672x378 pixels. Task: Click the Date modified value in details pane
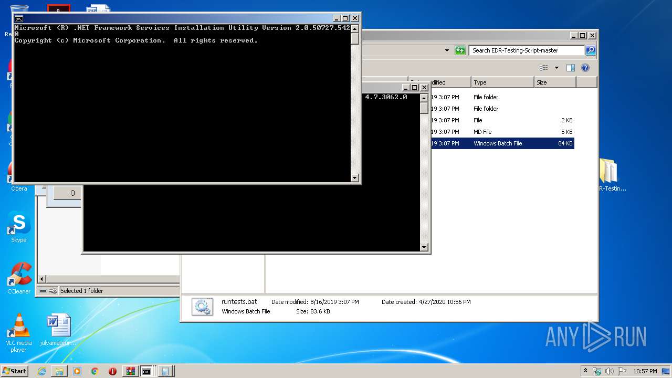334,302
